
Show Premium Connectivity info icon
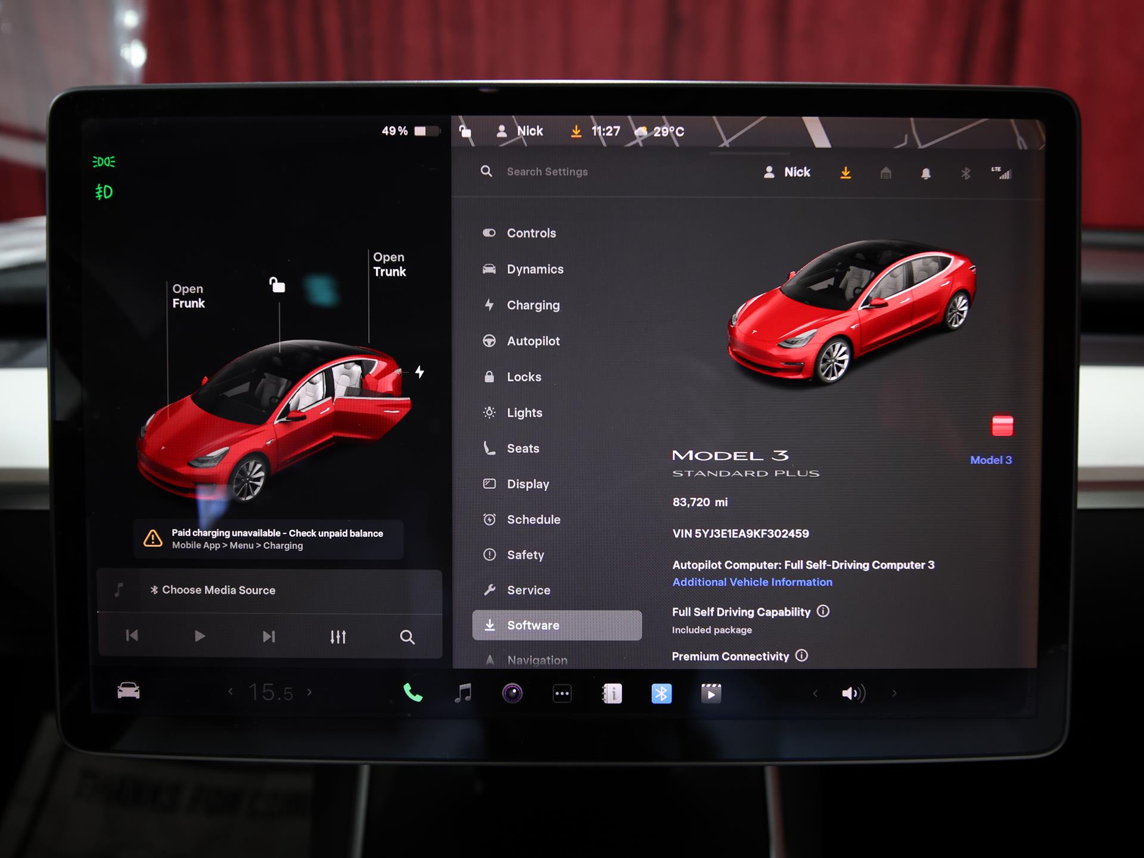tap(802, 656)
